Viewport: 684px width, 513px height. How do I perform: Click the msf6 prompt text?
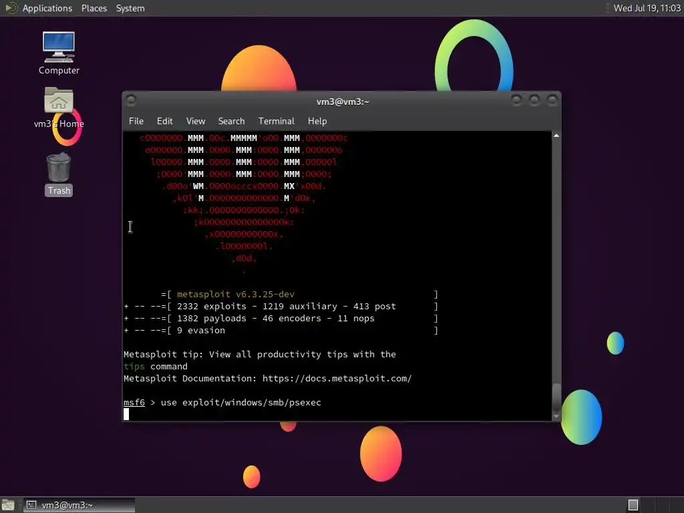[134, 403]
